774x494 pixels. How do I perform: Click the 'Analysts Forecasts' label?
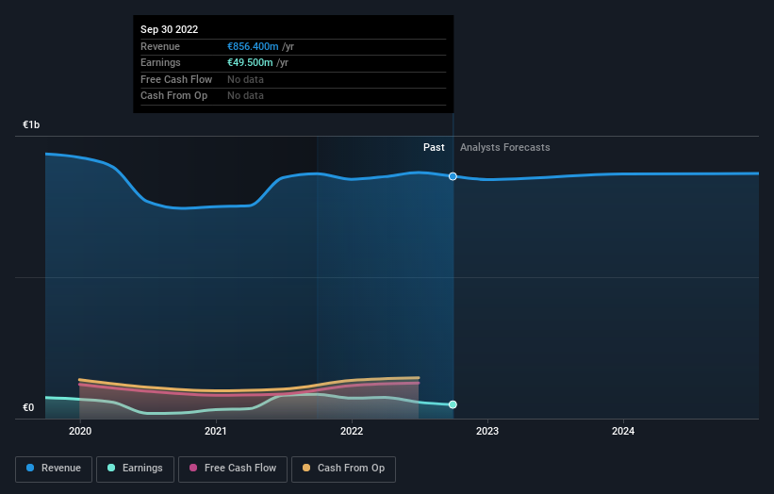tap(505, 147)
